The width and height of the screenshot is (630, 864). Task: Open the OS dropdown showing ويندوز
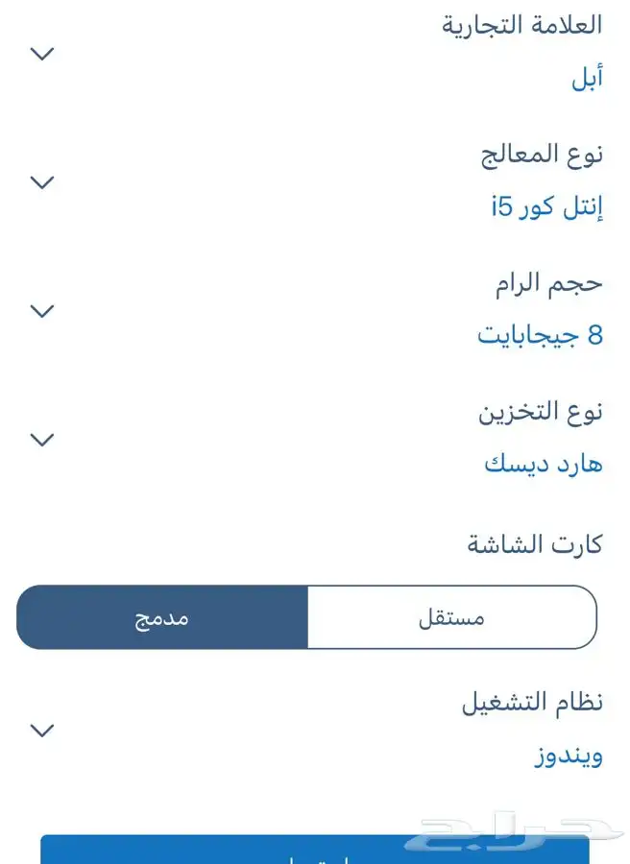pos(568,756)
